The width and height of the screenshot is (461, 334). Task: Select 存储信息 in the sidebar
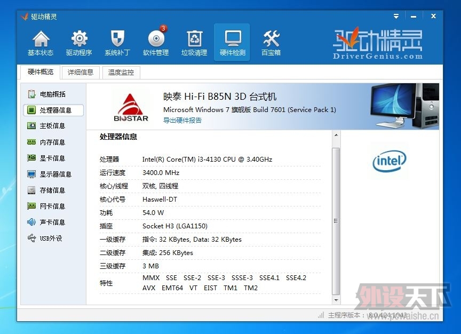(x=53, y=190)
